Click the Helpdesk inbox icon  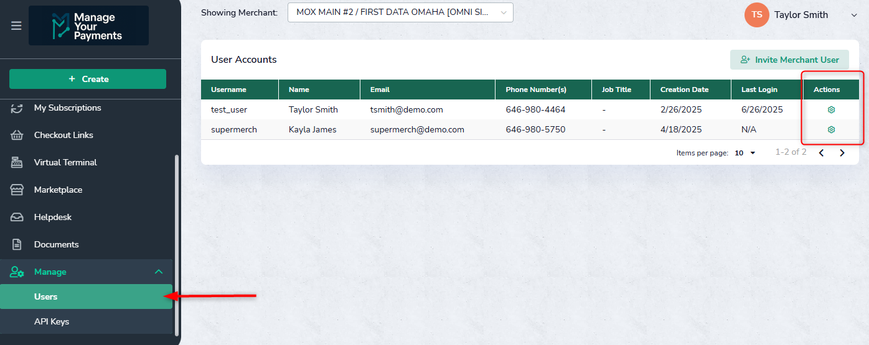coord(17,218)
